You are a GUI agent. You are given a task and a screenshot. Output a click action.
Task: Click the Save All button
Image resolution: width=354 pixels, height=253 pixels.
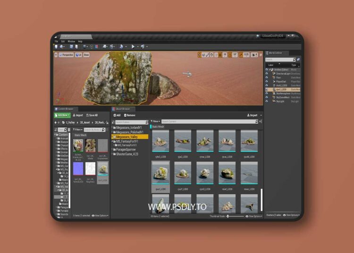tap(92, 115)
